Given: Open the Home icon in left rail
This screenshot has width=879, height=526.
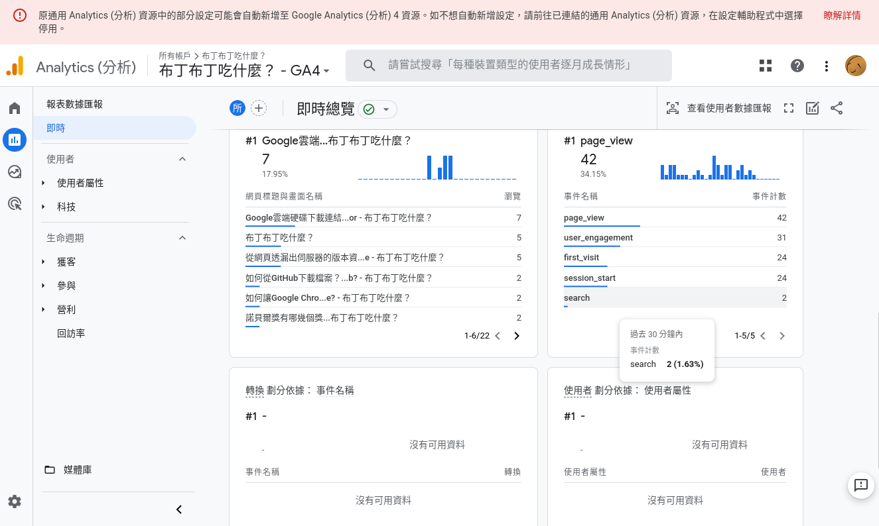Looking at the screenshot, I should pyautogui.click(x=15, y=108).
